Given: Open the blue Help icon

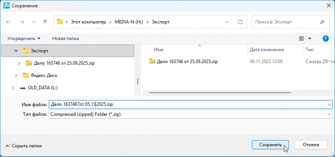Looking at the screenshot, I should point(325,38).
